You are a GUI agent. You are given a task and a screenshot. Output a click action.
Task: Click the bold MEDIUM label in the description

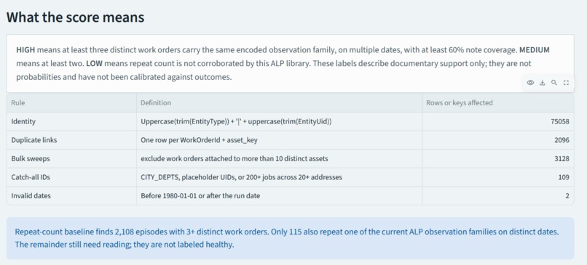(x=535, y=50)
